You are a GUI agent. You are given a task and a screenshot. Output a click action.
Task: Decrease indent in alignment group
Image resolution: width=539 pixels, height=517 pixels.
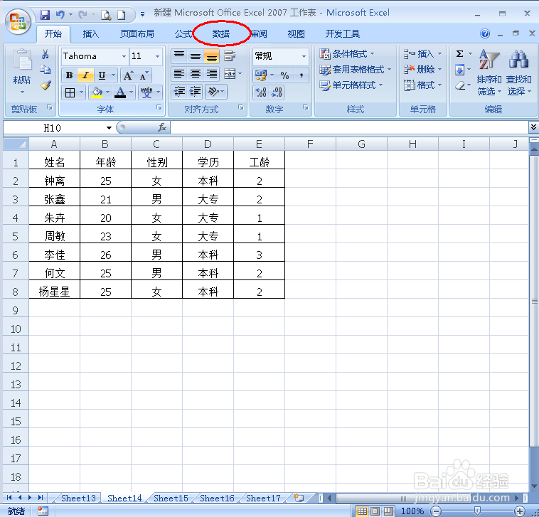[179, 92]
